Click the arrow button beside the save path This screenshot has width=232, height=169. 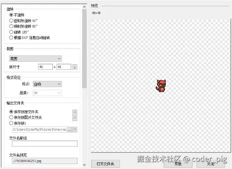tap(75, 129)
